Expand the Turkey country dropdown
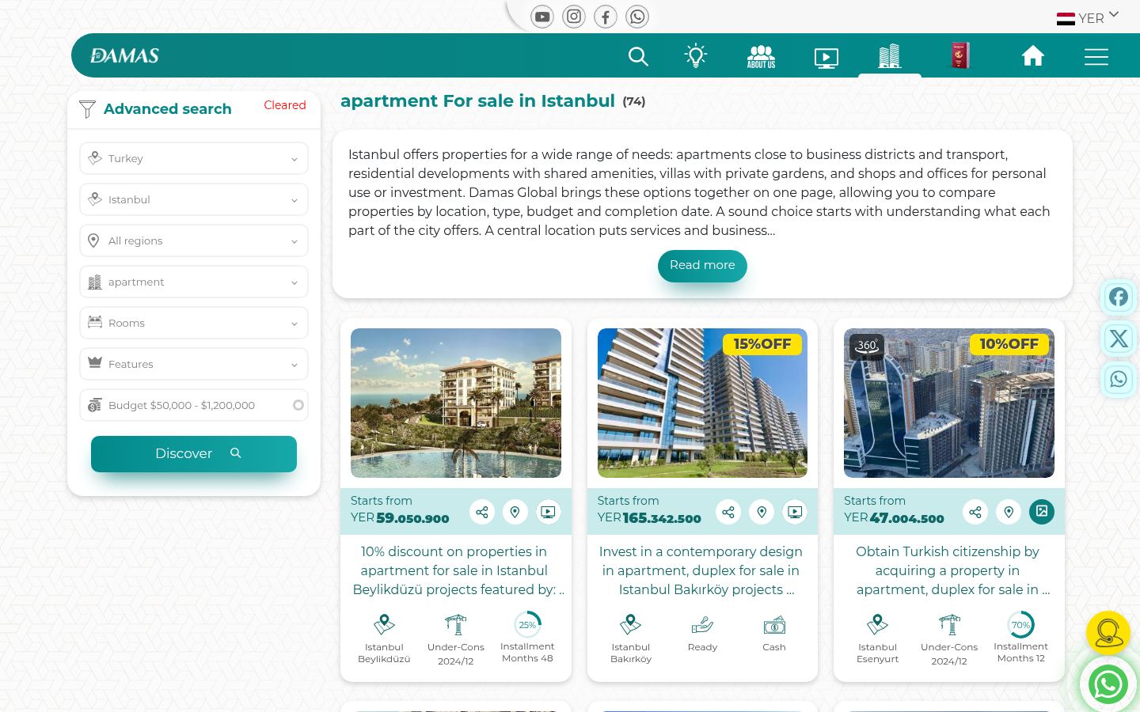 (194, 158)
